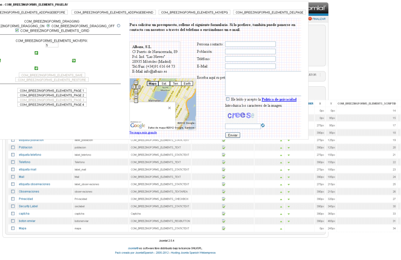
Task: Switch the map to Earth view
Action: [x=187, y=84]
